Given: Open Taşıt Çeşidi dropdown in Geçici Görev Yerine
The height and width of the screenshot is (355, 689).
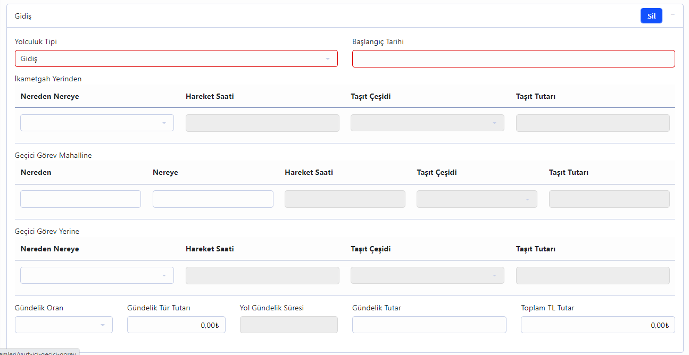Looking at the screenshot, I should (427, 275).
